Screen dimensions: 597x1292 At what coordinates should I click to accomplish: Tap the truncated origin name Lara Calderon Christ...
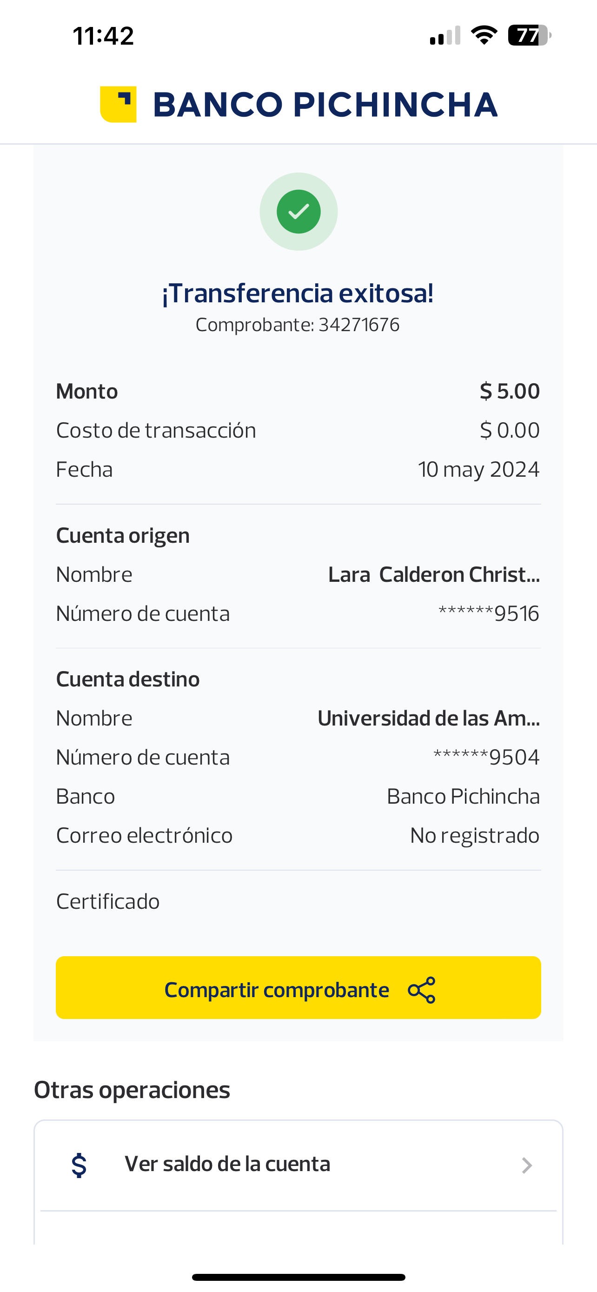434,575
